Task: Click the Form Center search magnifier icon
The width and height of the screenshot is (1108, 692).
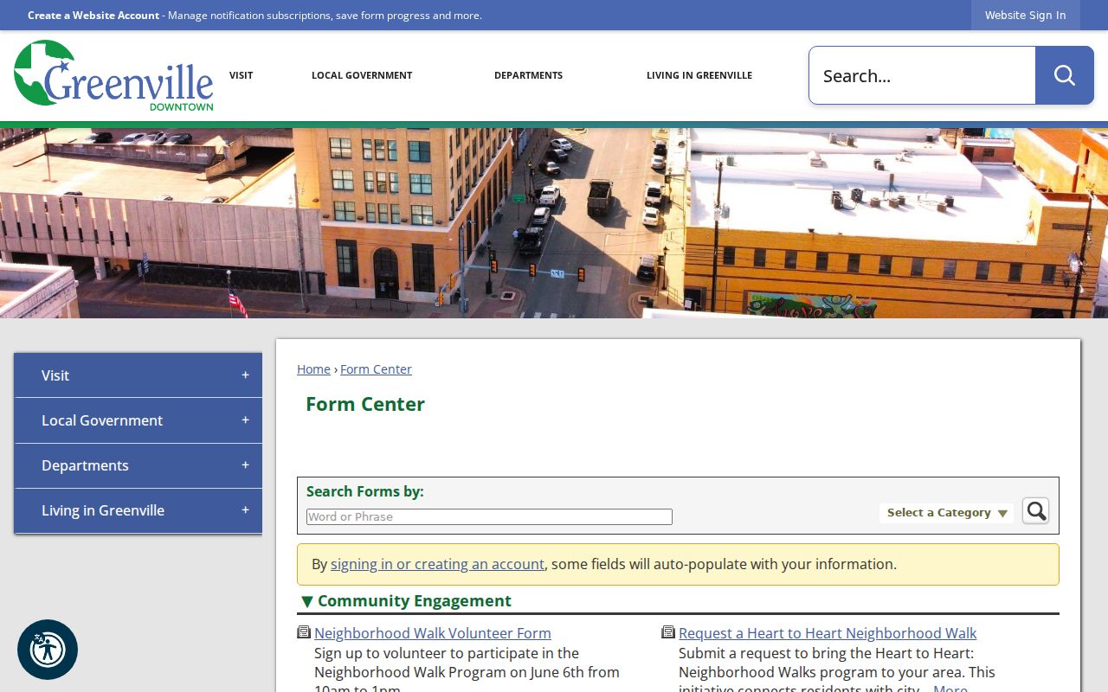Action: [1035, 511]
